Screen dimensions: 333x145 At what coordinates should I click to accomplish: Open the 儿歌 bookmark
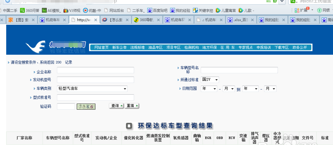coord(247,10)
